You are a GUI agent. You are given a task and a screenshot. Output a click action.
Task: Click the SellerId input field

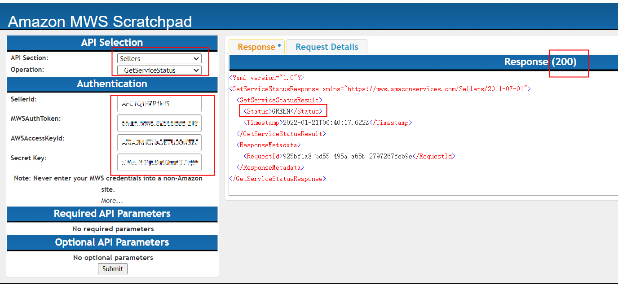[159, 104]
